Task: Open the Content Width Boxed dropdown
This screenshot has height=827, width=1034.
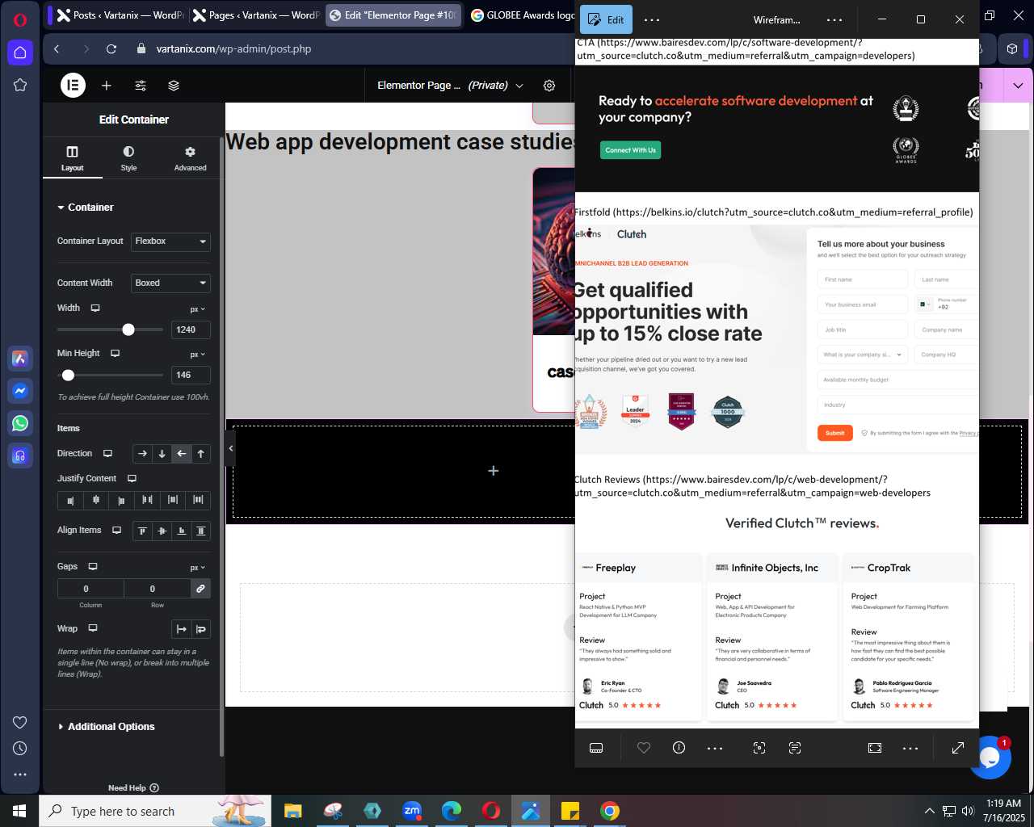Action: point(170,283)
